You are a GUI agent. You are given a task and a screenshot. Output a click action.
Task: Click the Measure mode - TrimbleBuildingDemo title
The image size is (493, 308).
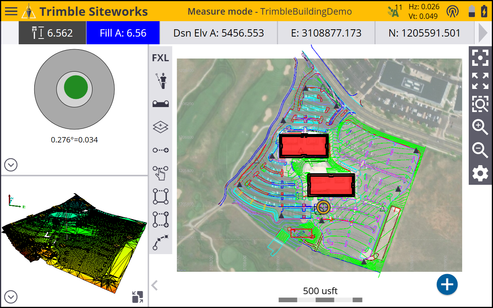270,11
